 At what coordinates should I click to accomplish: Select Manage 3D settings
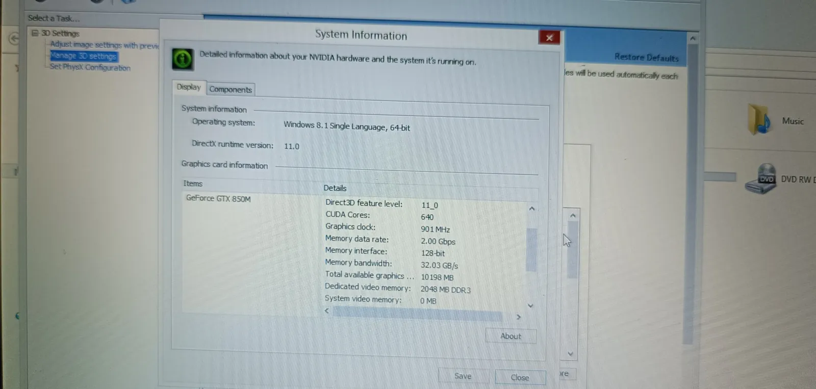tap(84, 56)
